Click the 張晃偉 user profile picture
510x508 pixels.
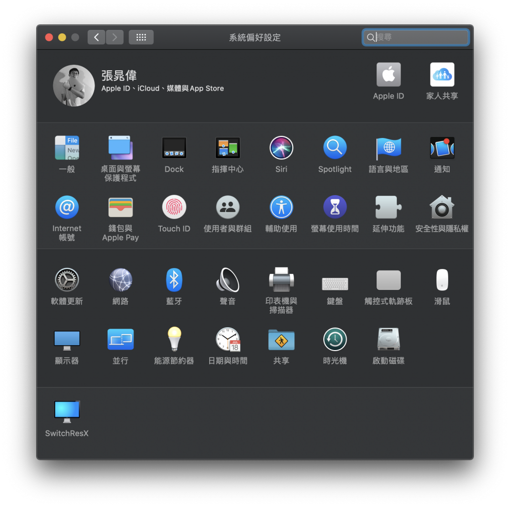[x=74, y=86]
